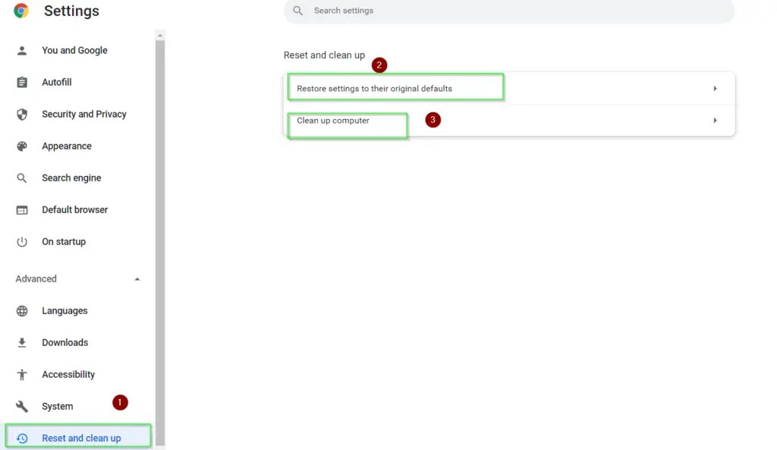Select Default browser menu item
The height and width of the screenshot is (450, 777).
[x=74, y=209]
